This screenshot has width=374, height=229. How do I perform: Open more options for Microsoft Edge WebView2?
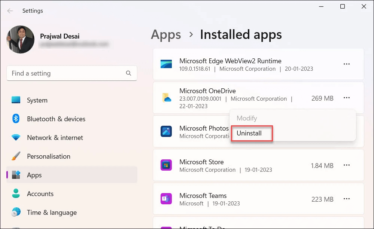347,64
